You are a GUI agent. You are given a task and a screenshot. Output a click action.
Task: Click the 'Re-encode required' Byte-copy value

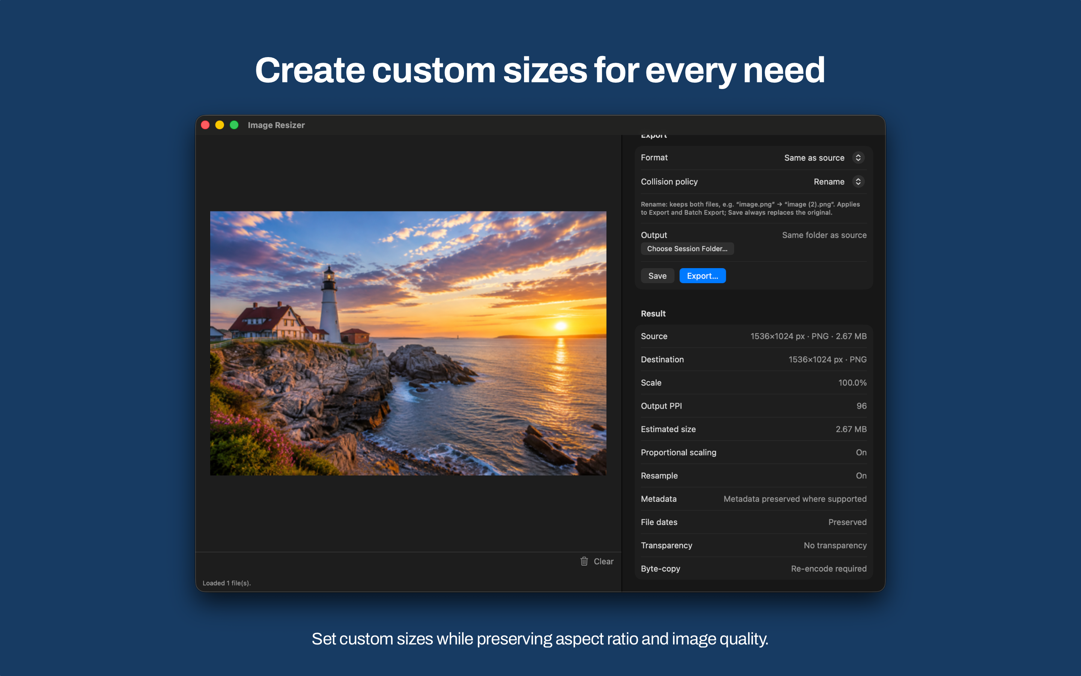[x=829, y=569]
